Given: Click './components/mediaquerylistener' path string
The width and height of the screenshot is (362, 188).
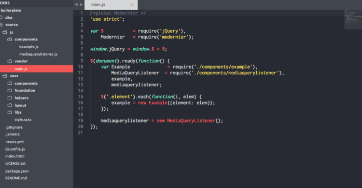Looking at the screenshot, I should click(x=235, y=73).
